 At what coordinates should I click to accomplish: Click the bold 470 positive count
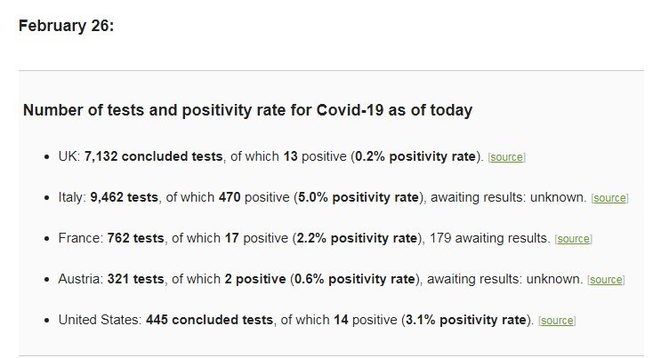point(230,197)
